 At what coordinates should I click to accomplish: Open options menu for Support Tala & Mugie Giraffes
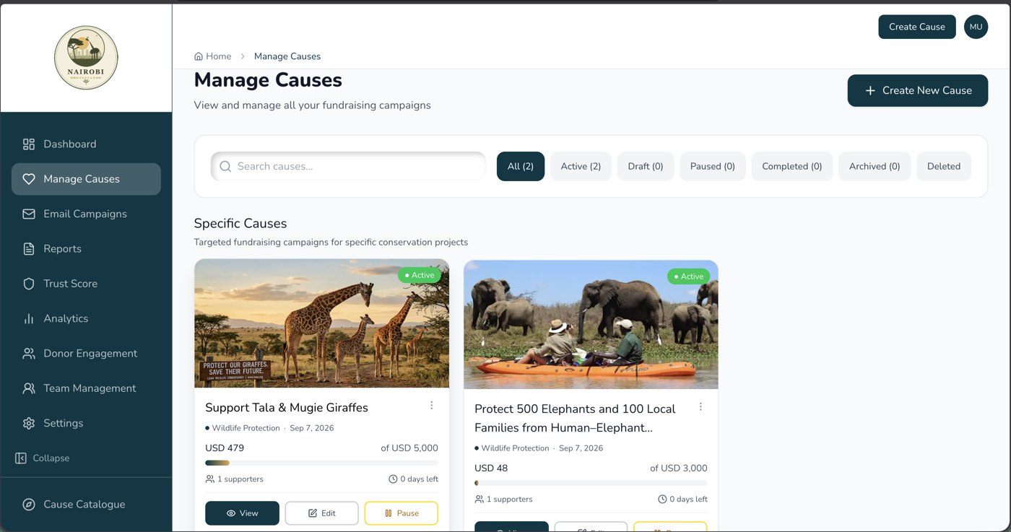(432, 406)
